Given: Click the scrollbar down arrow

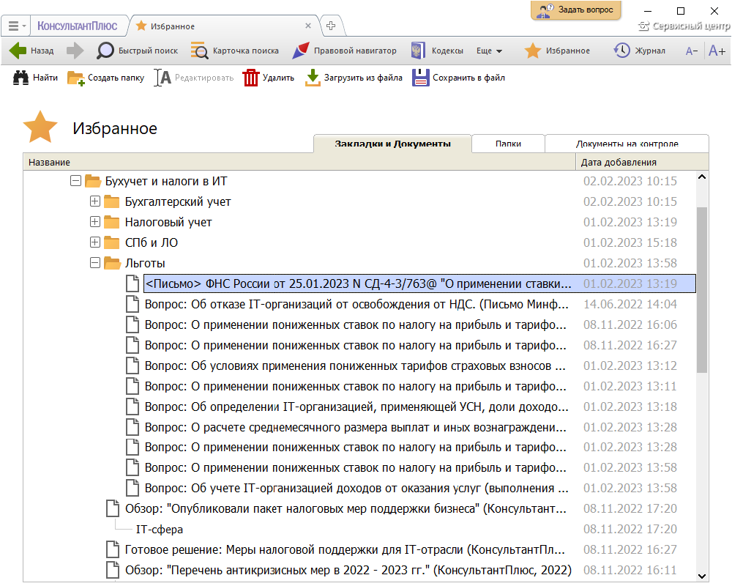Looking at the screenshot, I should [701, 576].
